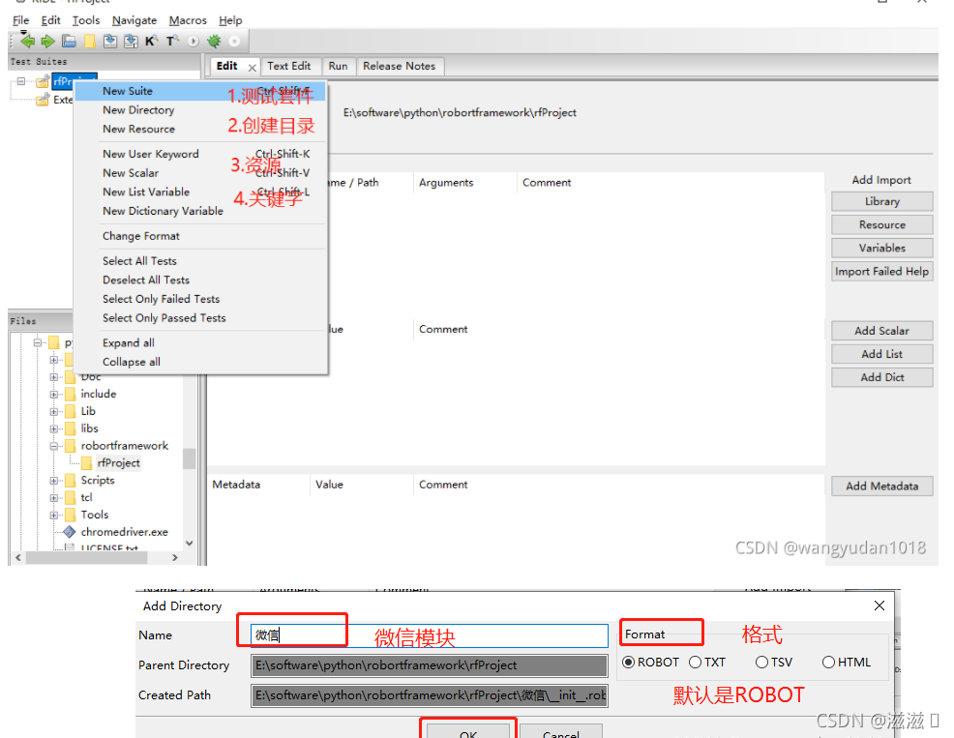The height and width of the screenshot is (738, 954).
Task: Open the File menu
Action: point(20,20)
